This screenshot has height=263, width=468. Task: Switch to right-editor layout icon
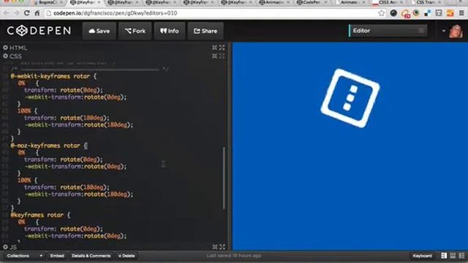(461, 256)
